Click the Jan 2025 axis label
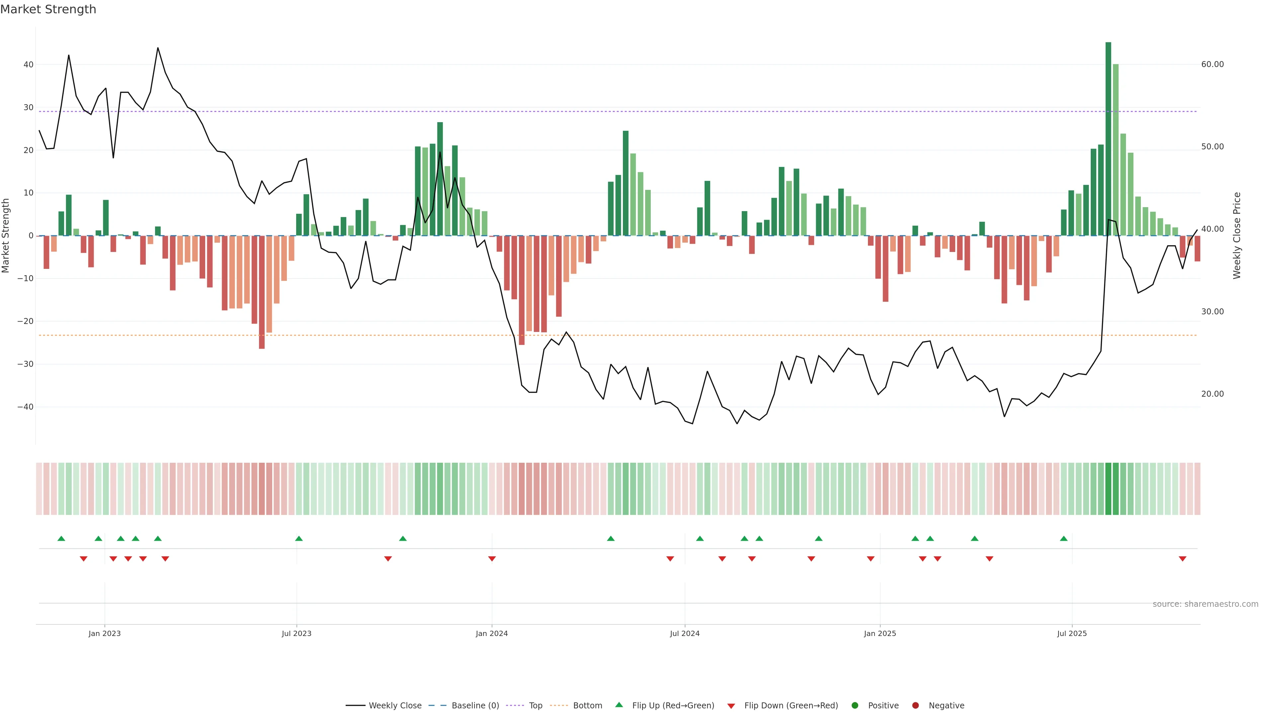 coord(880,633)
